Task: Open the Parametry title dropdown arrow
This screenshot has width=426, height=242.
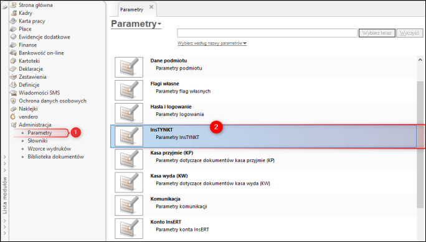Action: (159, 24)
